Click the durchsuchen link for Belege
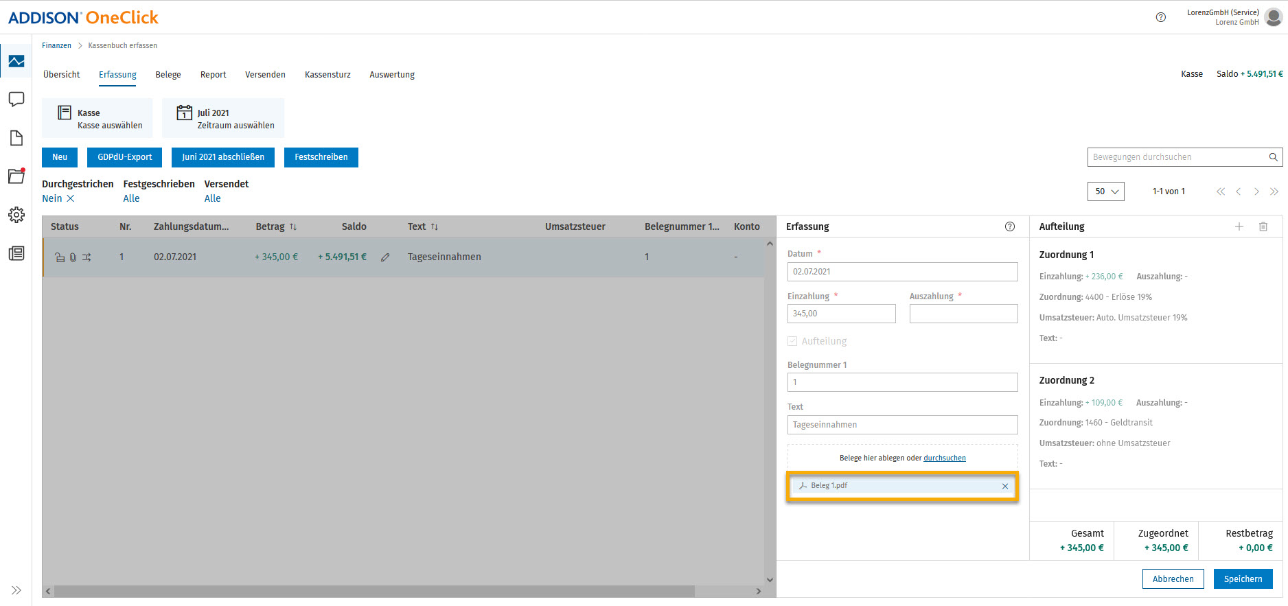 (x=945, y=458)
